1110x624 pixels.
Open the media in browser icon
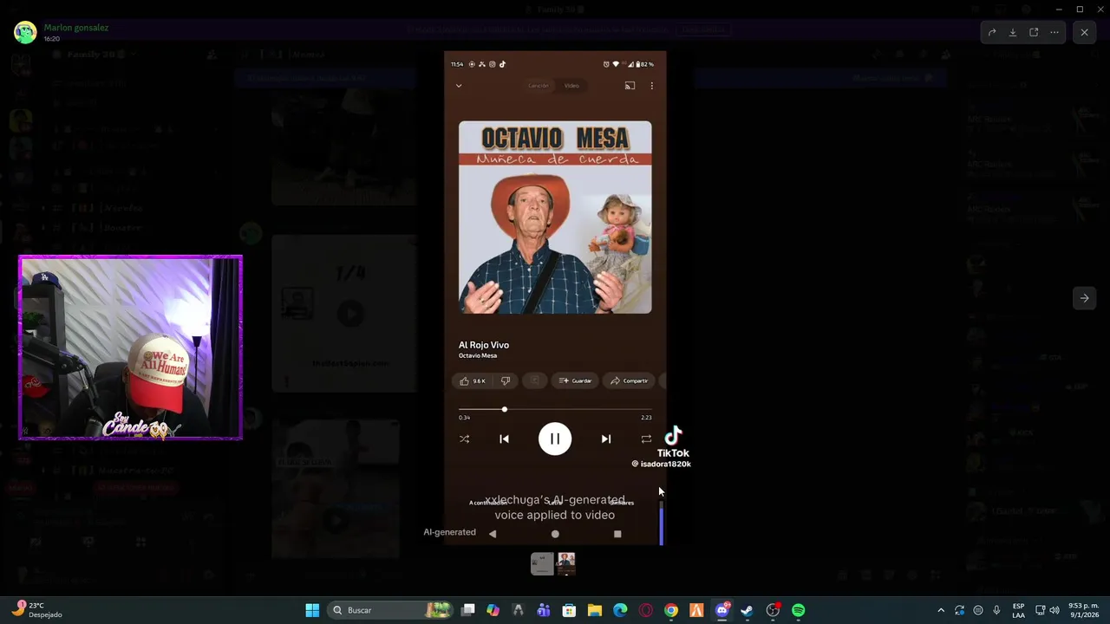[1034, 32]
